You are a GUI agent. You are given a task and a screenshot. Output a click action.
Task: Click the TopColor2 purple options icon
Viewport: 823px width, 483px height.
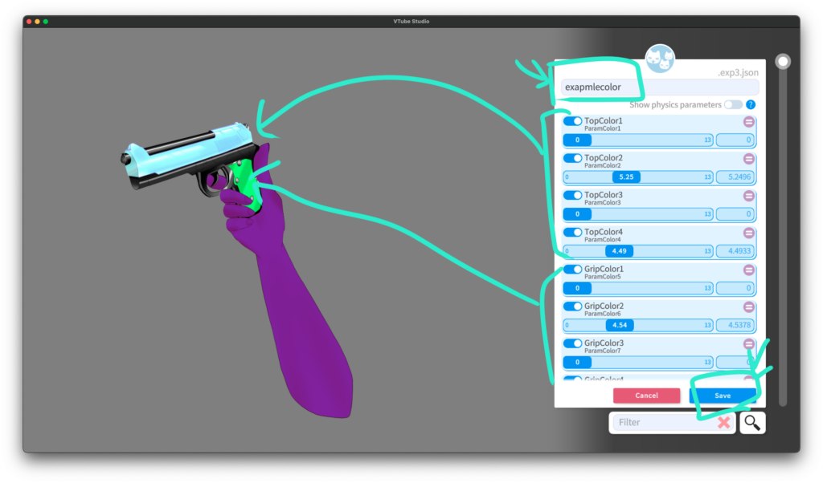tap(748, 159)
